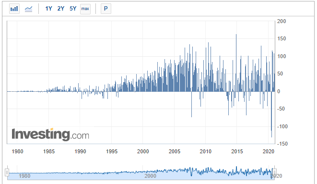Grab the right range slider handle
Image resolution: width=317 pixels, height=184 pixels.
click(x=274, y=172)
